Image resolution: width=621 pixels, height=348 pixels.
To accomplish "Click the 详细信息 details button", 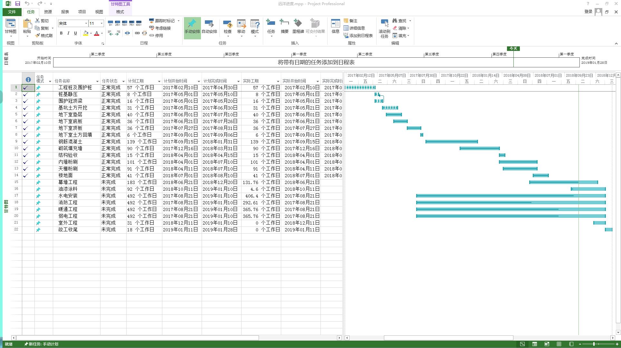I will pyautogui.click(x=354, y=28).
